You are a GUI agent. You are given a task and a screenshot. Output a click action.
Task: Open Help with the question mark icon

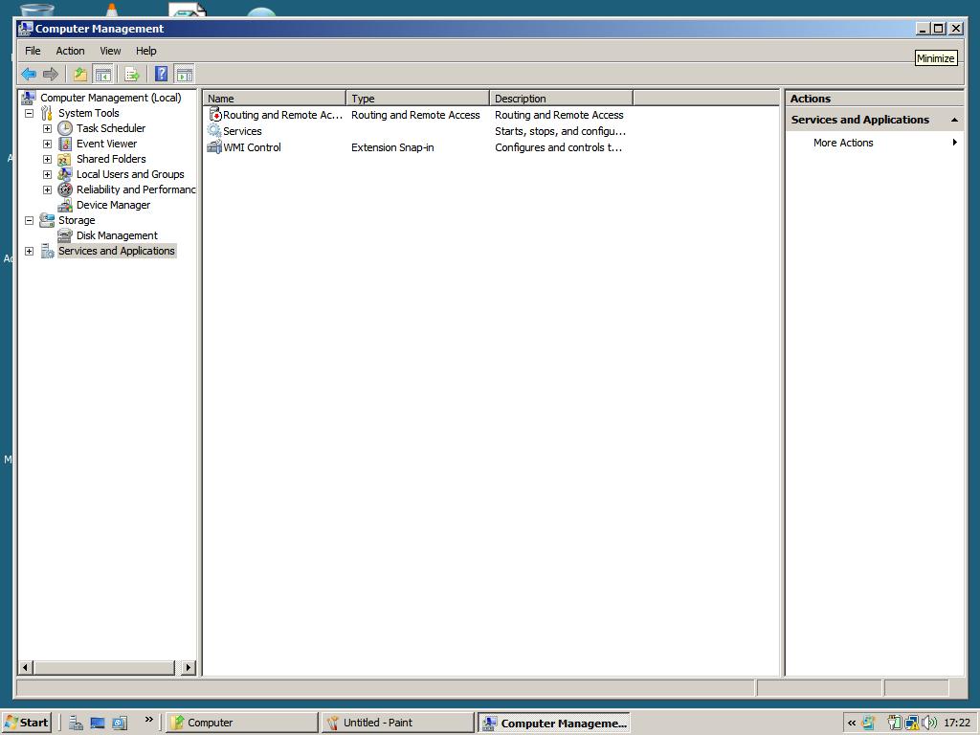[161, 75]
